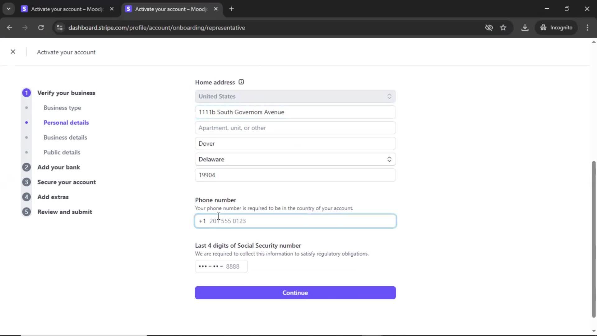597x336 pixels.
Task: Close the Activate your account page
Action: tap(13, 52)
